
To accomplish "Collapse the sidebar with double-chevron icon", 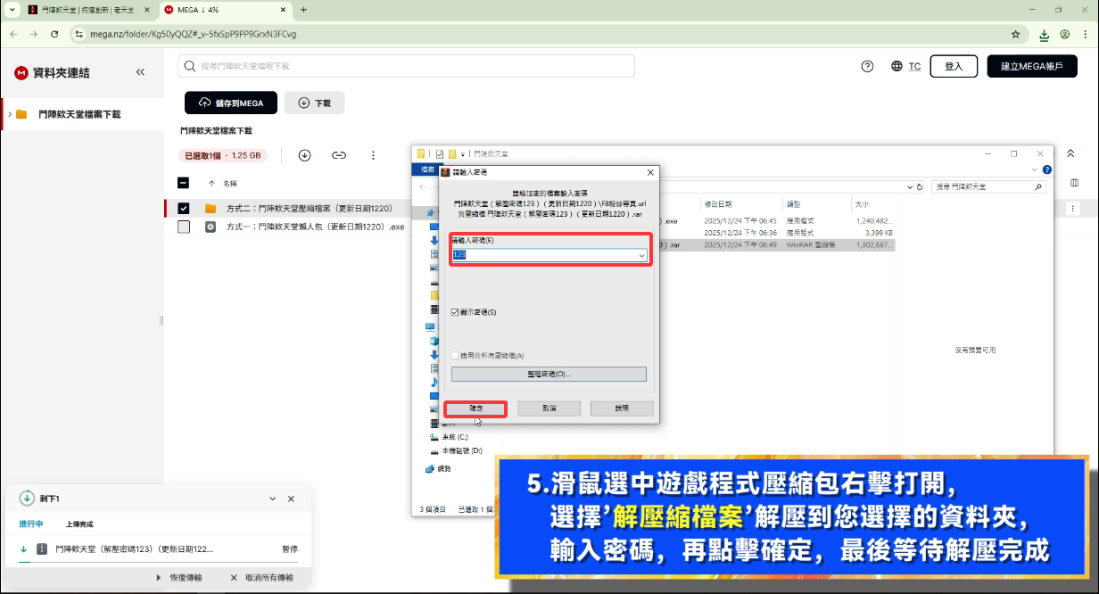I will click(x=140, y=72).
